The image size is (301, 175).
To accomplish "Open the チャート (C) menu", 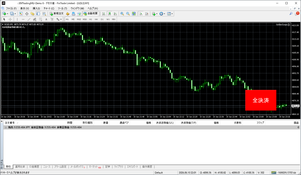I will [x=49, y=9].
